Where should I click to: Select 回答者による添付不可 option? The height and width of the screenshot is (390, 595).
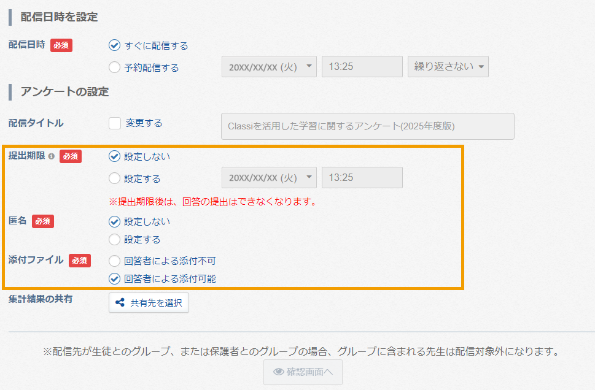[114, 261]
